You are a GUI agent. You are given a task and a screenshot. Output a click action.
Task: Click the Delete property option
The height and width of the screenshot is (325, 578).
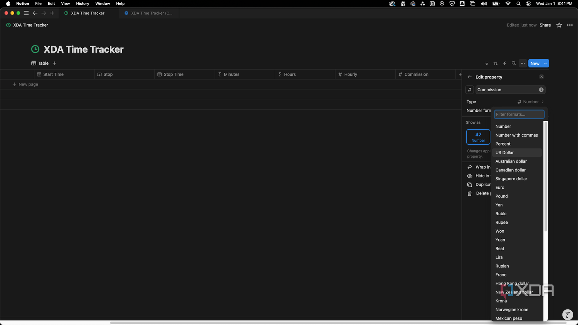point(478,193)
